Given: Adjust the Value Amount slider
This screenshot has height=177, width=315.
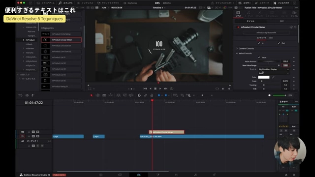Looking at the screenshot, I should [x=269, y=61].
